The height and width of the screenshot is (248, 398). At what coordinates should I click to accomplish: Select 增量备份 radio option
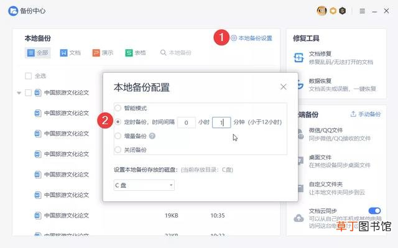(x=118, y=136)
